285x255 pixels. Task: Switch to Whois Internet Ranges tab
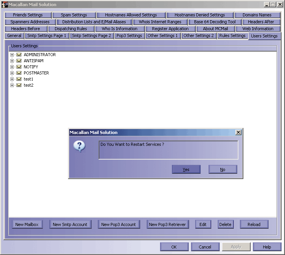160,22
